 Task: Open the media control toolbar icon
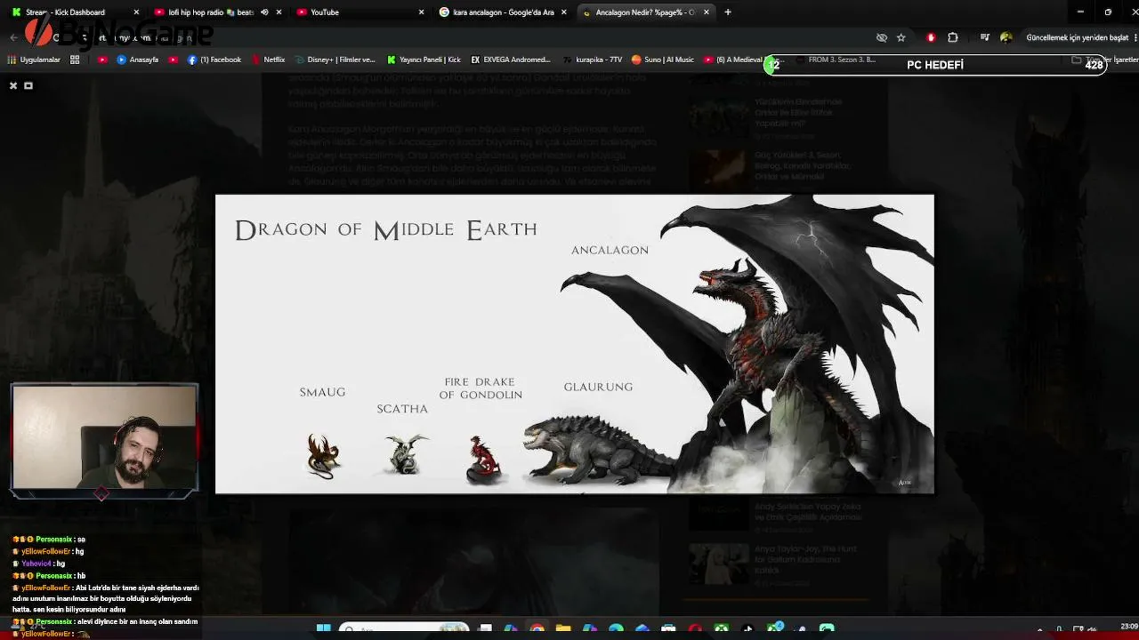[985, 37]
